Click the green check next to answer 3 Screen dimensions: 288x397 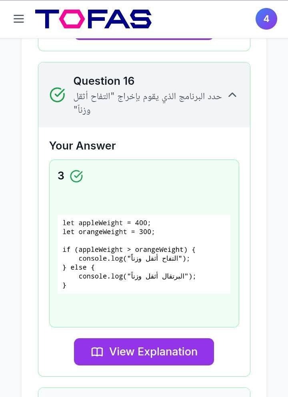(x=76, y=176)
